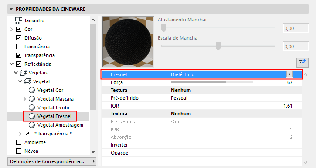
Task: Toggle the Difusão channel checkbox
Action: pyautogui.click(x=19, y=38)
